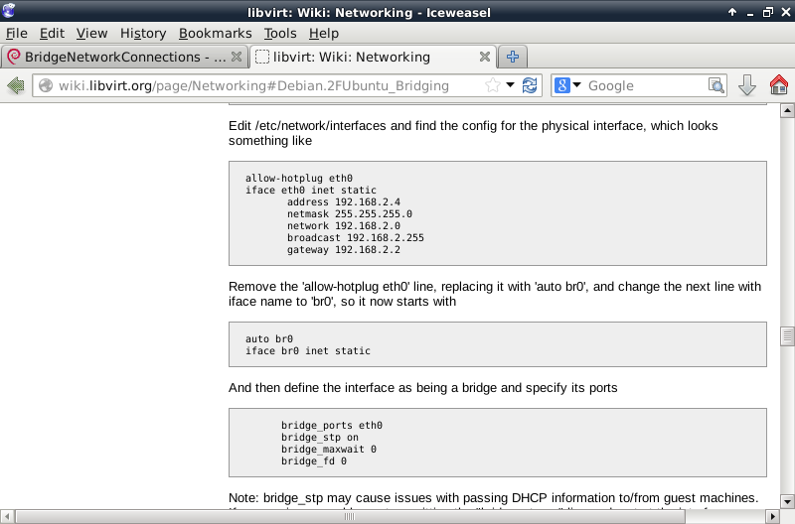Go to the Home page icon
Viewport: 795px width, 524px height.
pyautogui.click(x=779, y=86)
